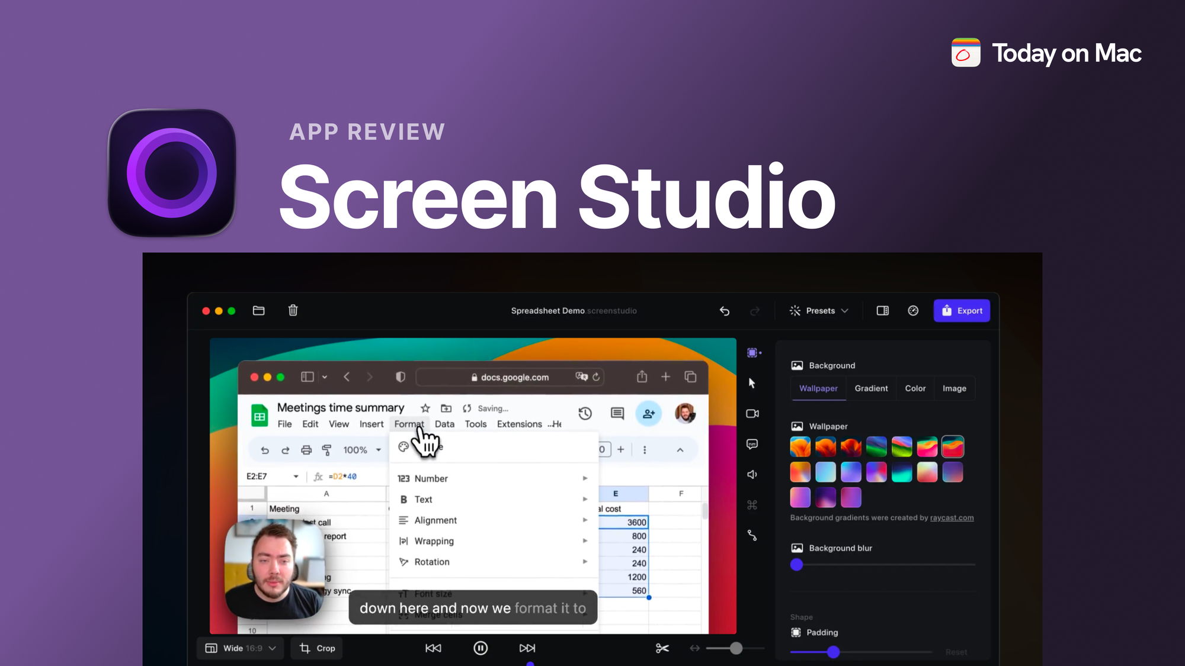Enable Crop mode
The height and width of the screenshot is (666, 1185).
[316, 648]
